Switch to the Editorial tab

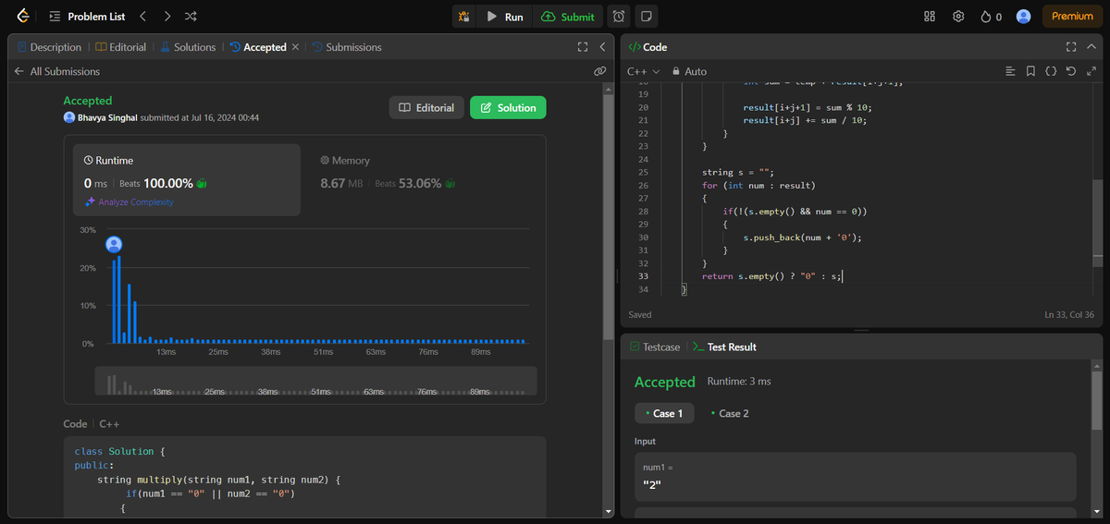click(121, 47)
